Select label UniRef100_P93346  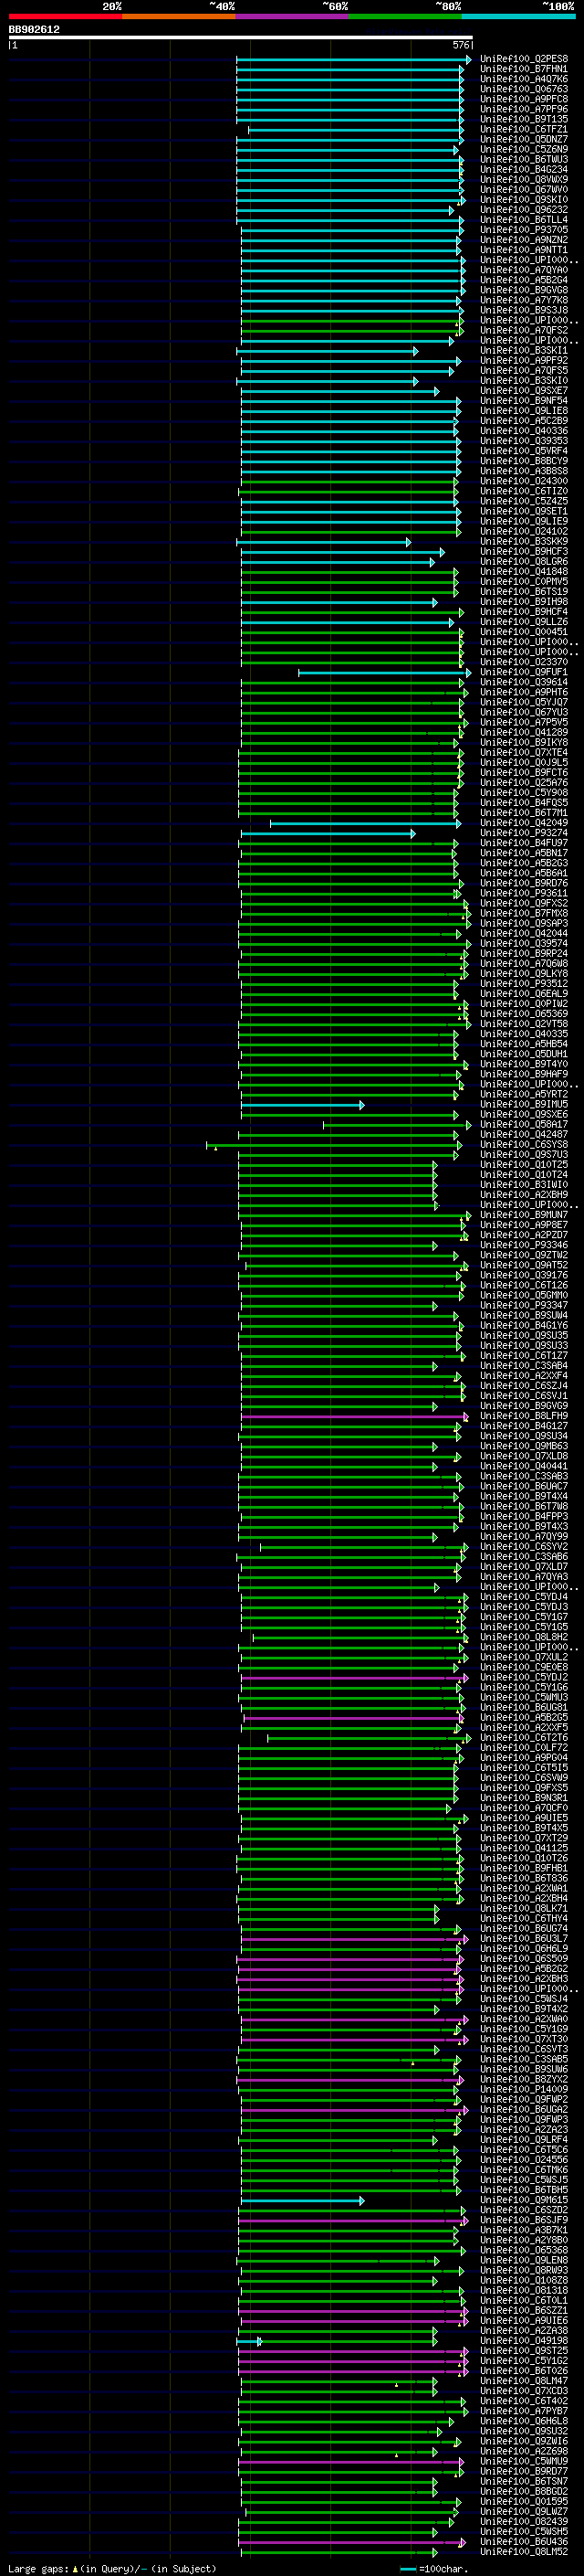pyautogui.click(x=524, y=1246)
